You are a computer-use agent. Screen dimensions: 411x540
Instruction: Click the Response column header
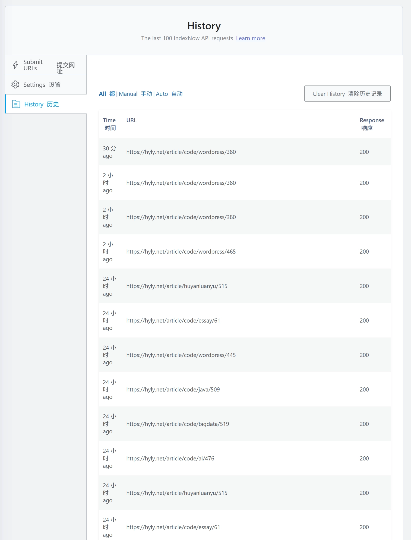click(x=372, y=124)
